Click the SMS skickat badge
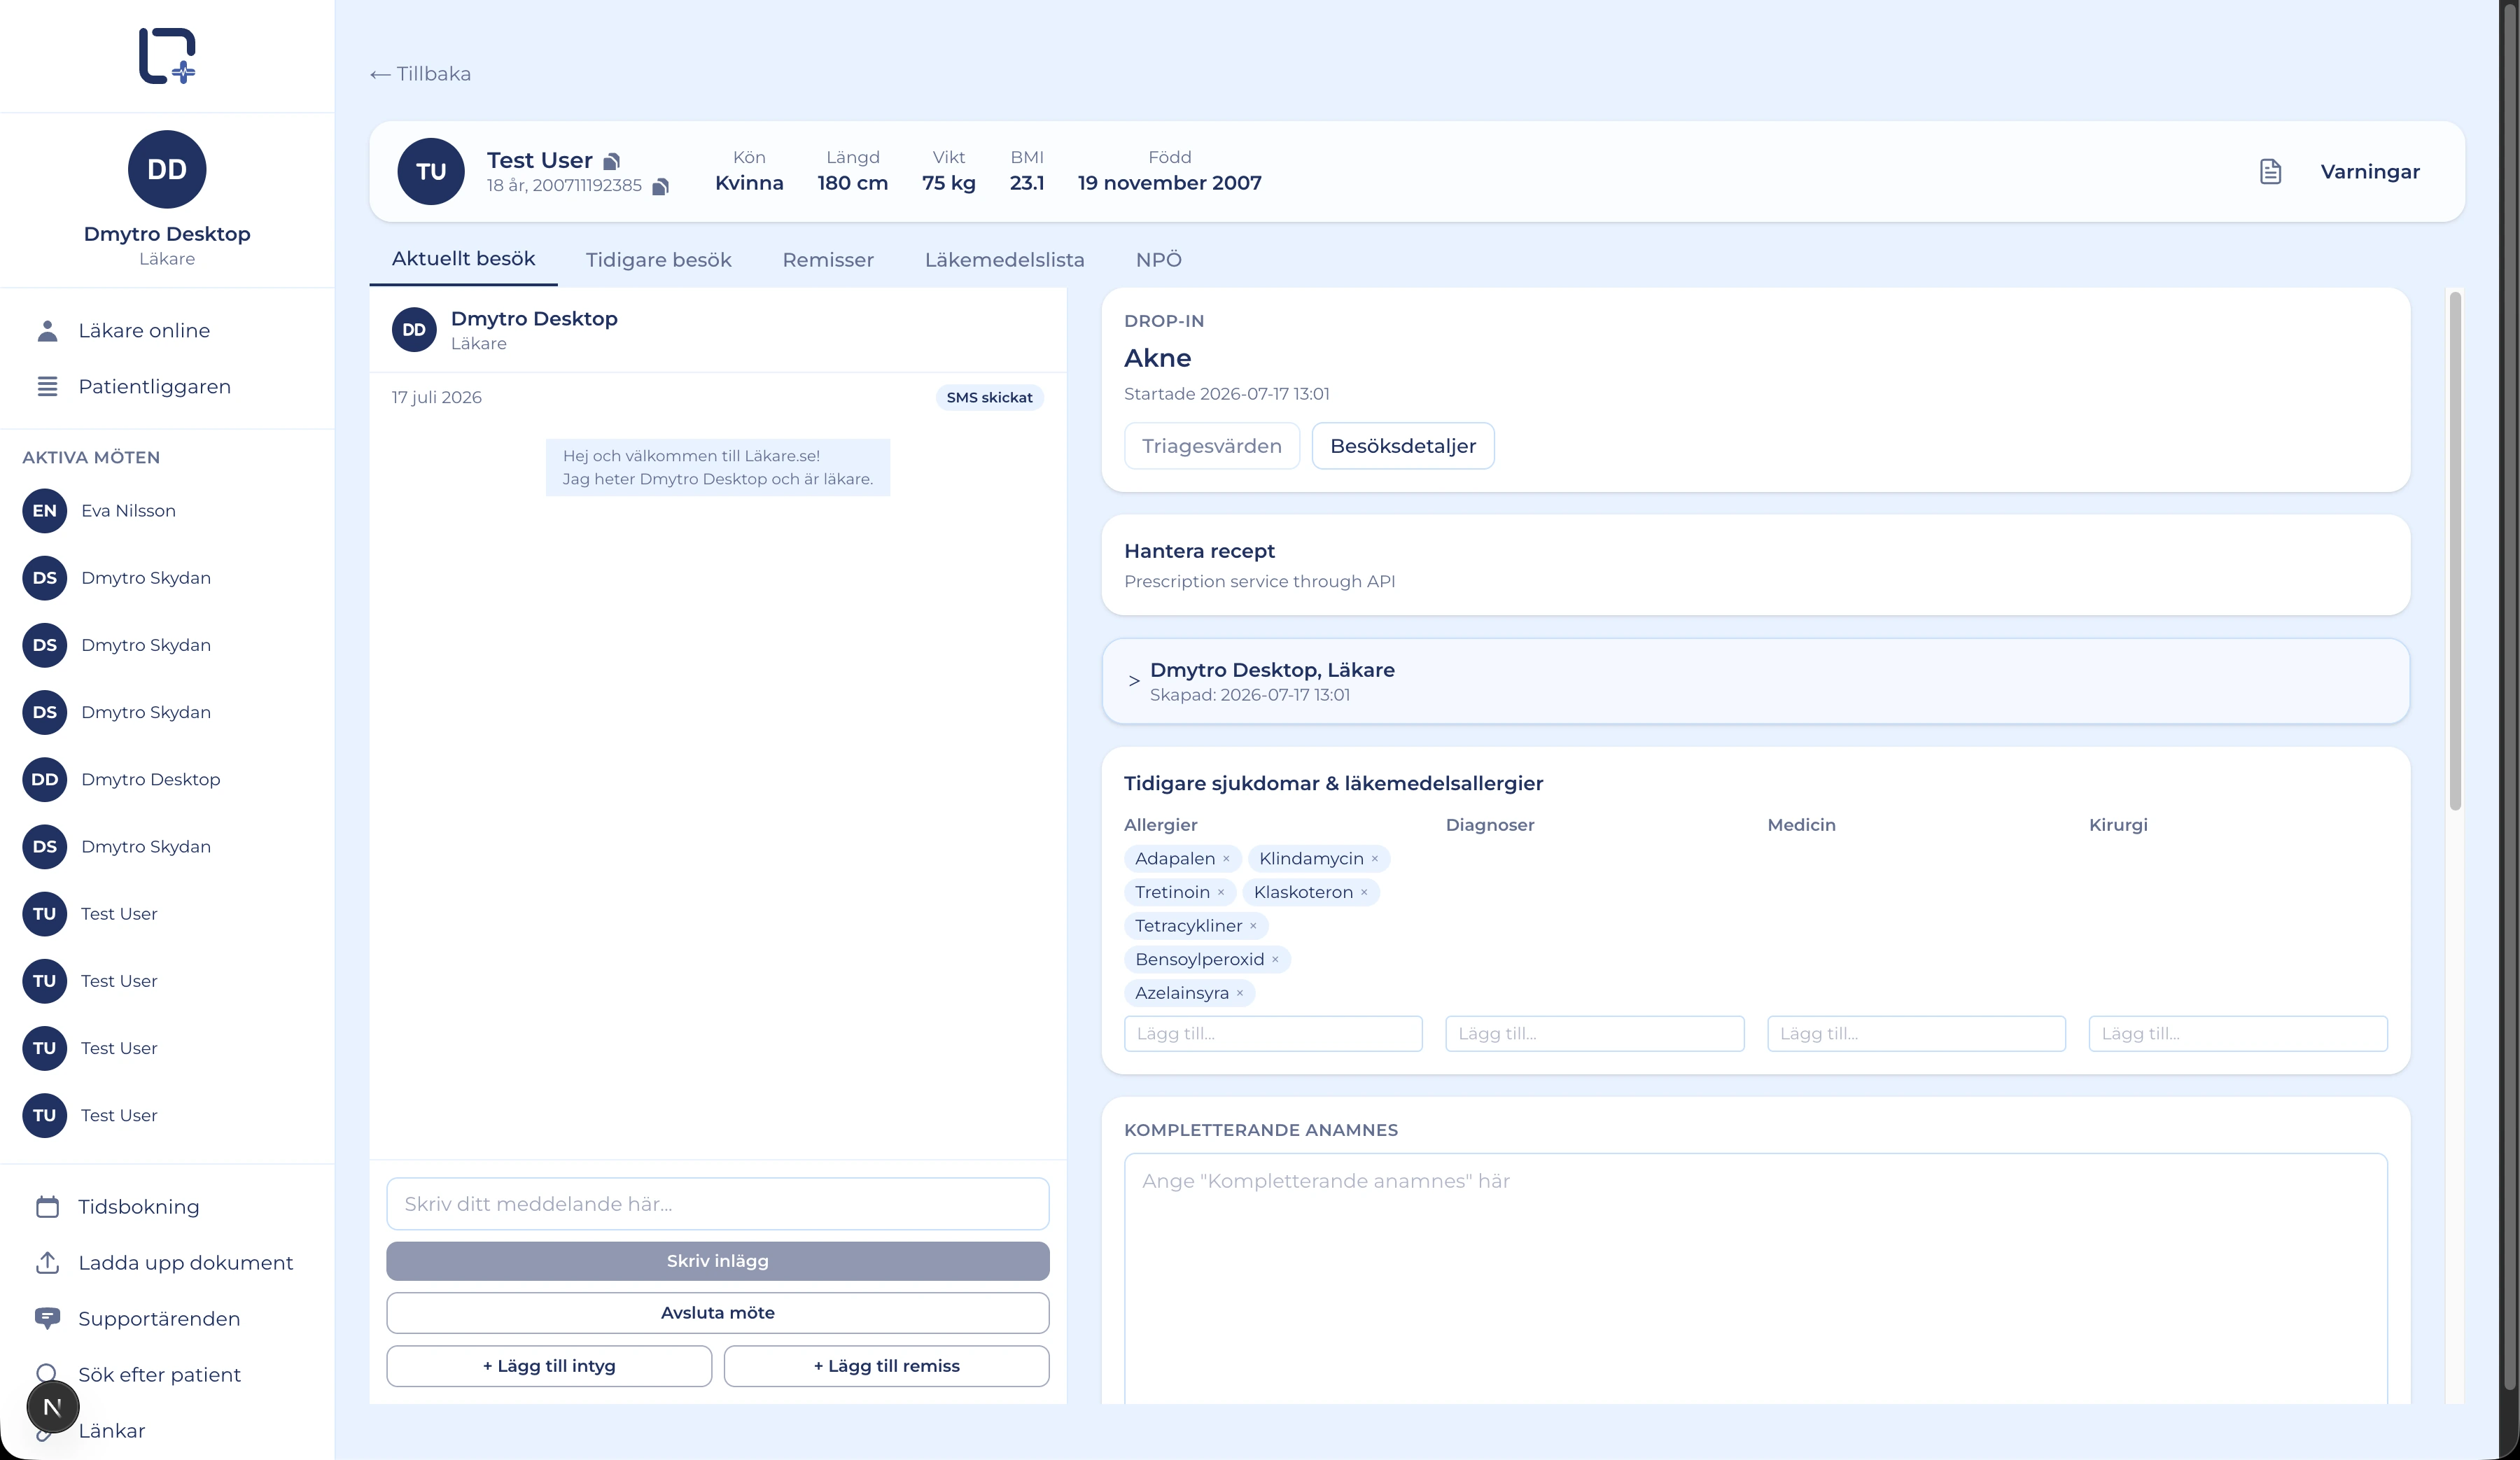2520x1460 pixels. 989,398
